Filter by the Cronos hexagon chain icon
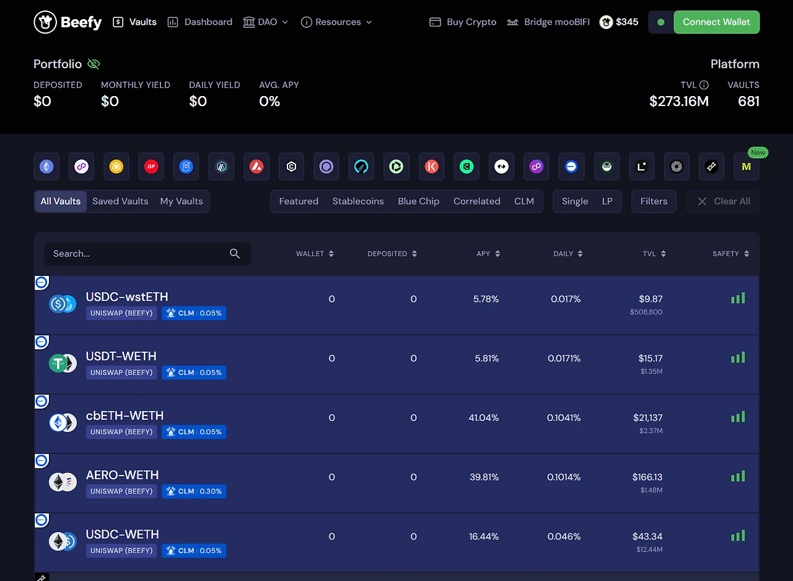Screen dimensions: 793x581 [291, 166]
